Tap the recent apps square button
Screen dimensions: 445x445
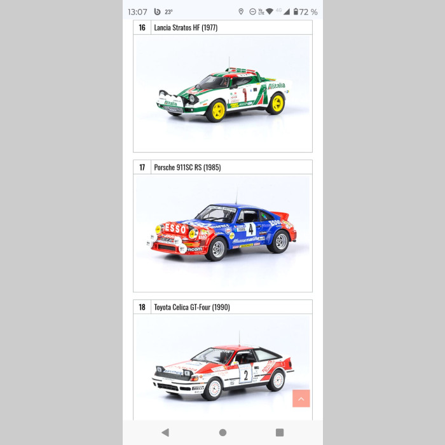click(280, 432)
